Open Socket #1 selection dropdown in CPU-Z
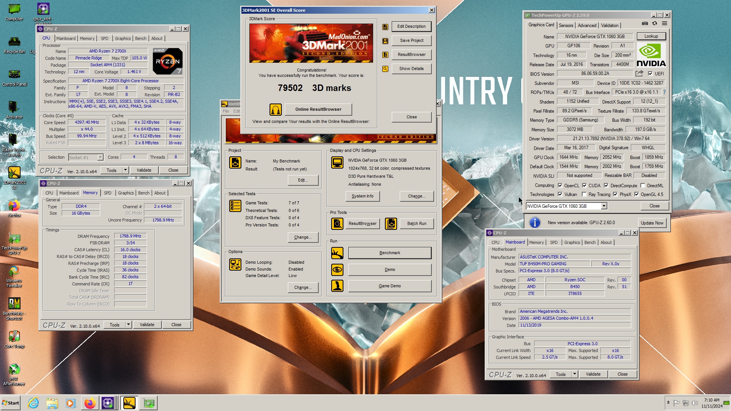Viewport: 731px width, 411px height. [100, 158]
